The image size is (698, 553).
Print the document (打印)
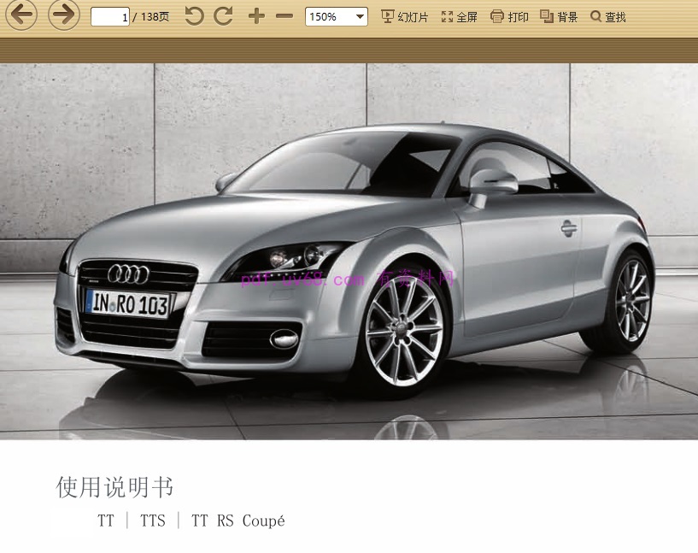coord(509,17)
